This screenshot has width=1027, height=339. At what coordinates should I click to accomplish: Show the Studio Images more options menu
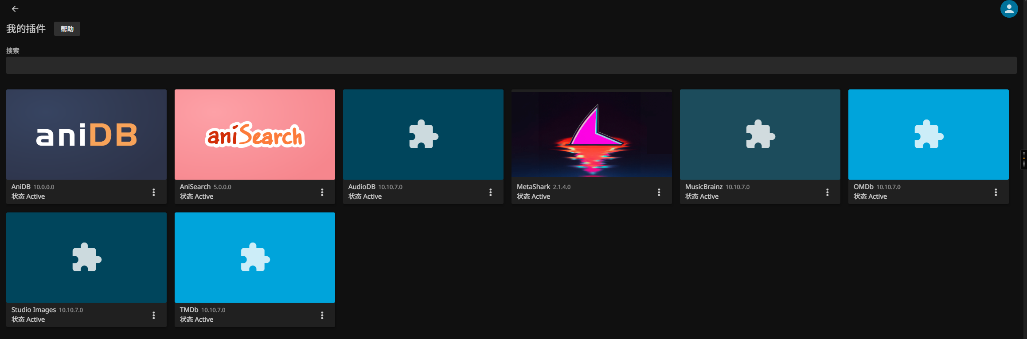154,315
